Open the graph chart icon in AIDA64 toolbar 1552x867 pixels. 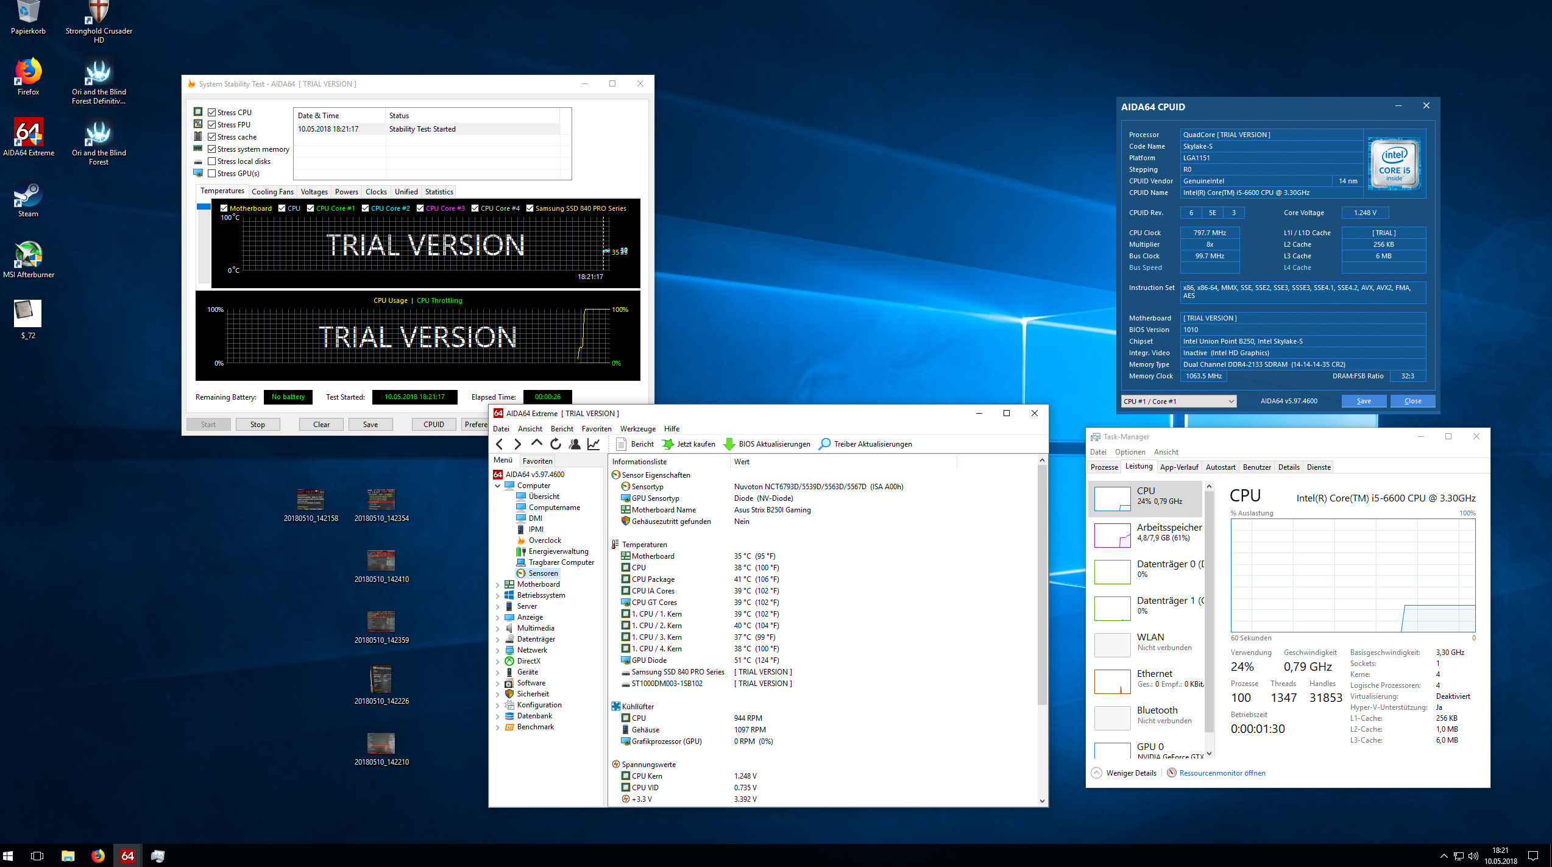[594, 444]
